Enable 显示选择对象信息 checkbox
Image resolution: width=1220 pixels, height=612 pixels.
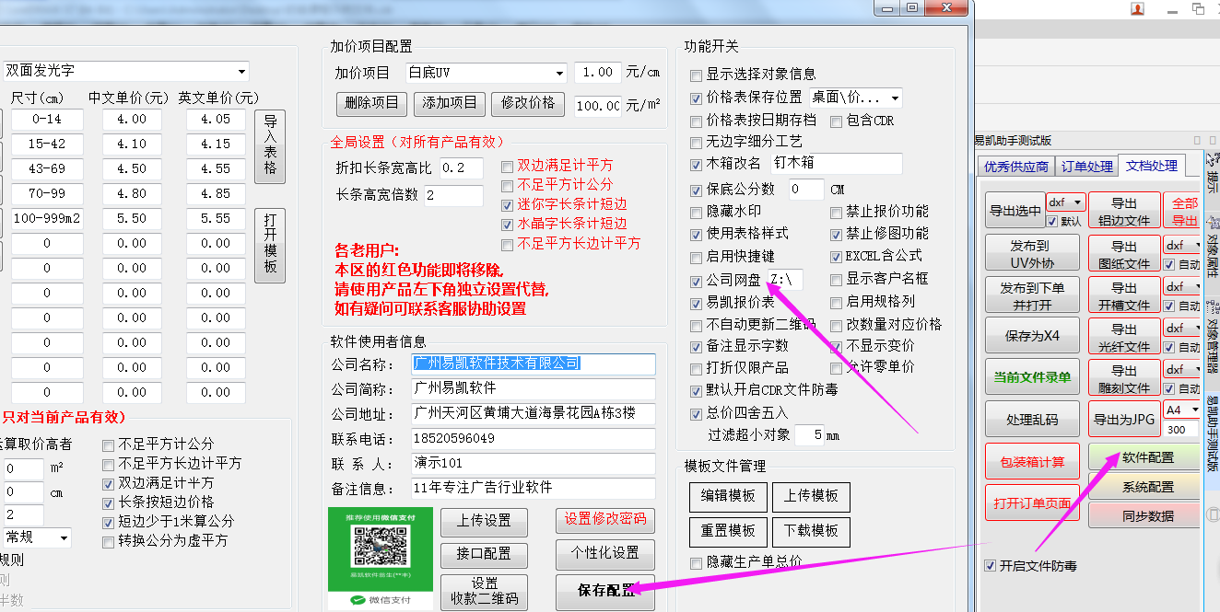[x=697, y=75]
